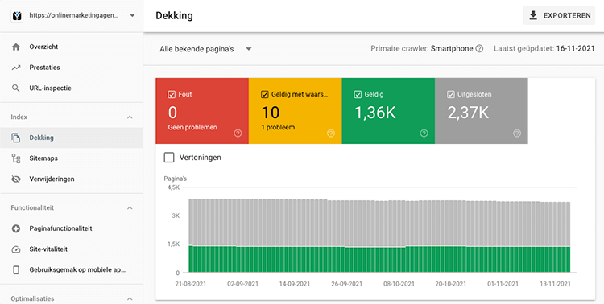
Task: Select the yellow Geldig met waarschuwingen card
Action: 296,111
